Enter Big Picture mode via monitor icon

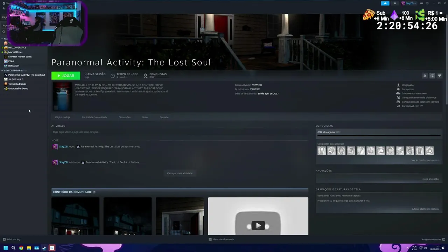427,3
